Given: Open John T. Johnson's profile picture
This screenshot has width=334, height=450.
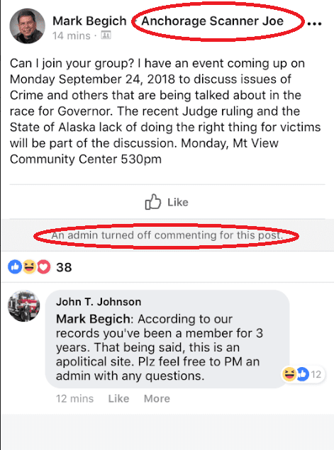Looking at the screenshot, I should point(24,306).
